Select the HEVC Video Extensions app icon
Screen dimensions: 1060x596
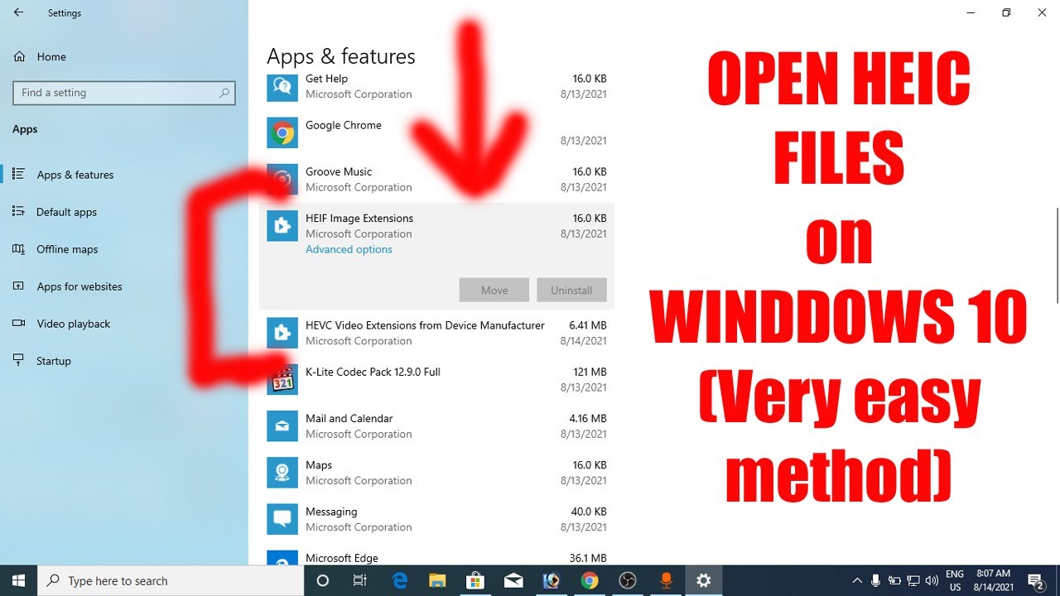point(282,333)
